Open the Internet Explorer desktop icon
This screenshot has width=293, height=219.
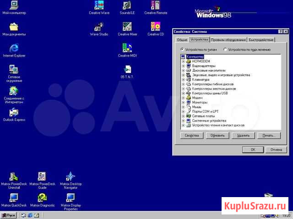[x=14, y=50]
